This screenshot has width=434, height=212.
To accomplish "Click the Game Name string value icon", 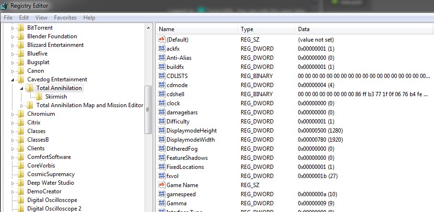I will 161,185.
